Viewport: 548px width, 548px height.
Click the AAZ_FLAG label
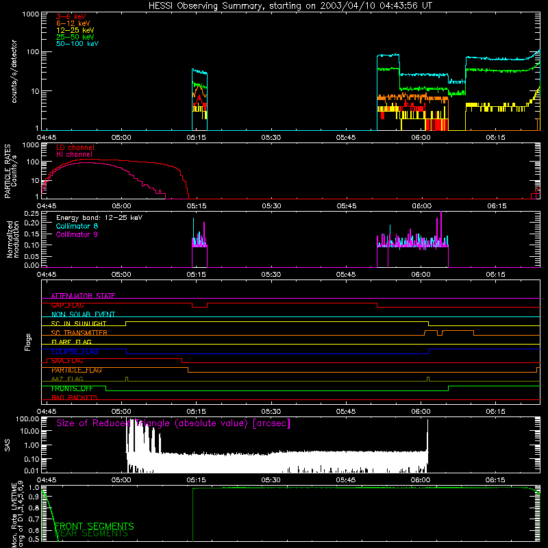pyautogui.click(x=67, y=379)
